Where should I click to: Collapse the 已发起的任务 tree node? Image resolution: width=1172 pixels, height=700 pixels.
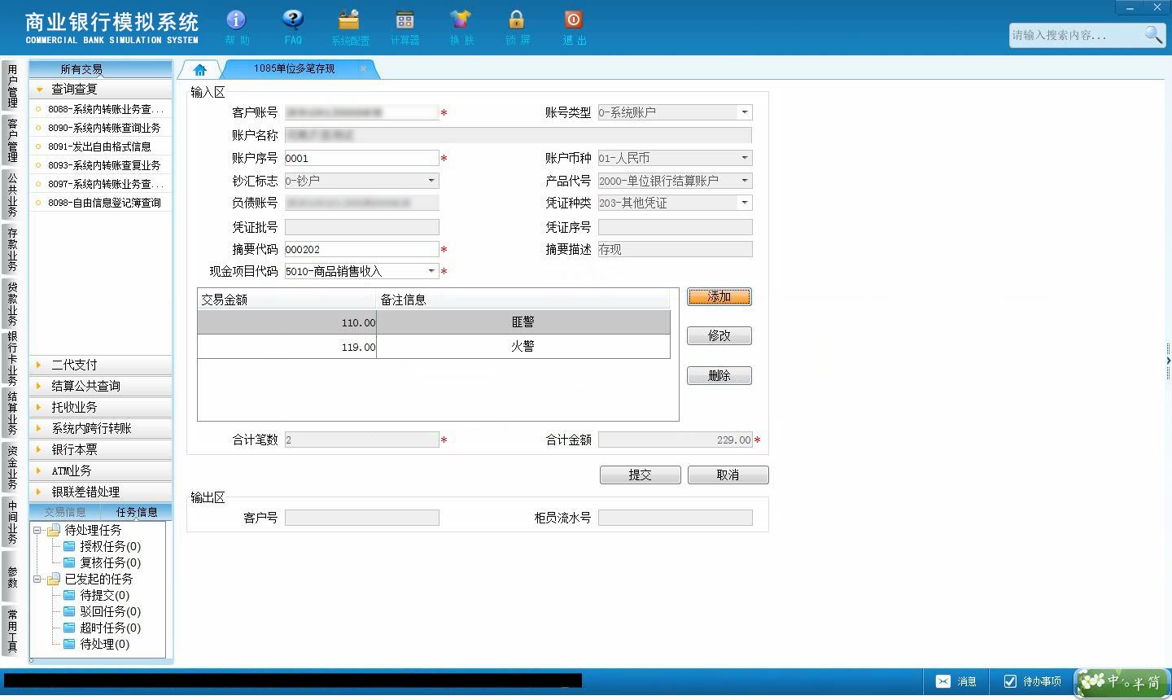point(37,579)
